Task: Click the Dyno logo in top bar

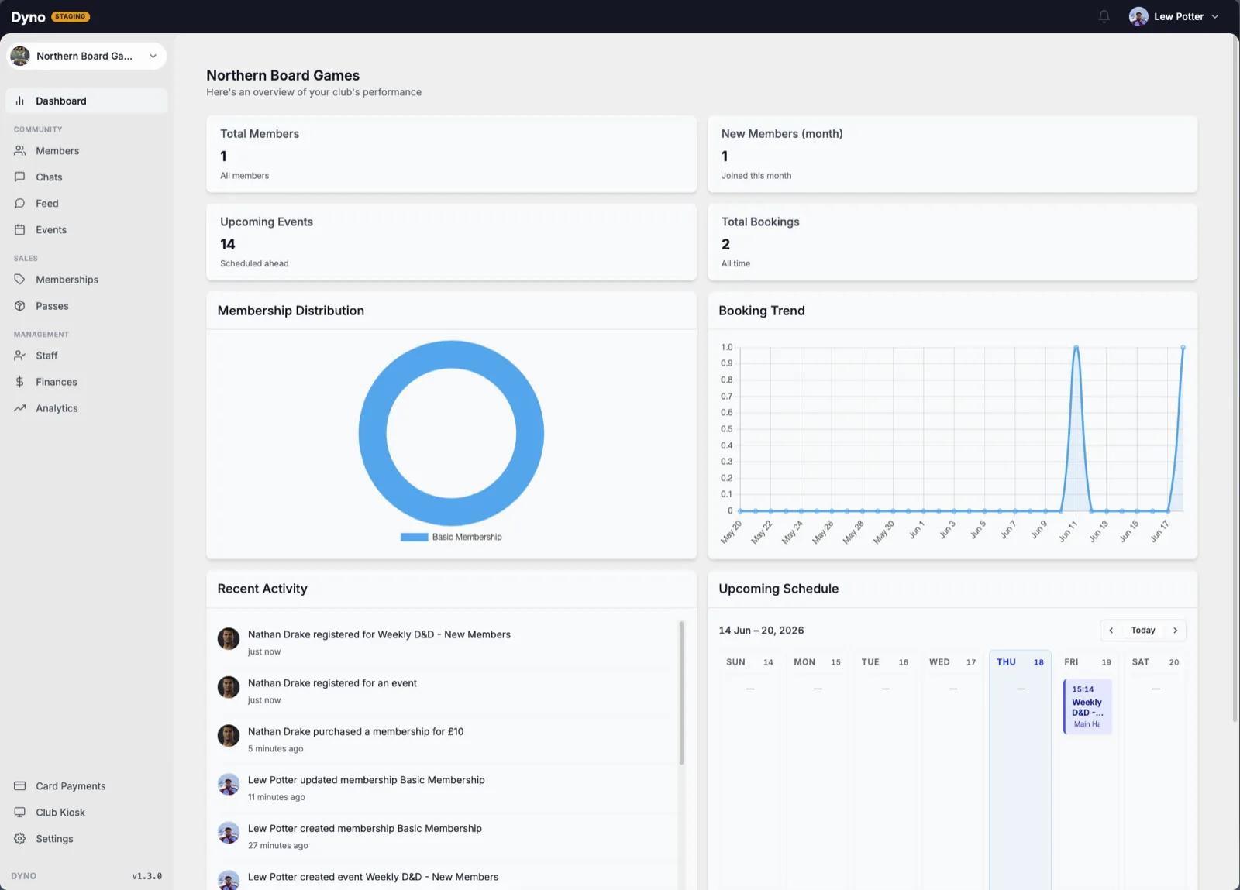Action: click(28, 17)
